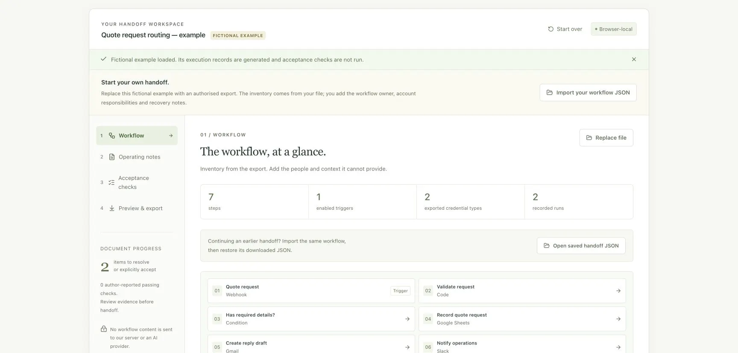
Task: Click the 04 step number on Record quote request
Action: [428, 319]
